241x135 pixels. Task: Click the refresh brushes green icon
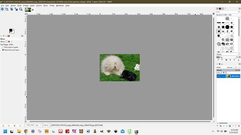234,60
